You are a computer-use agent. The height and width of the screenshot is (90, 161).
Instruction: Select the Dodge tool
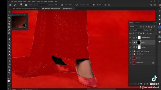point(9,54)
